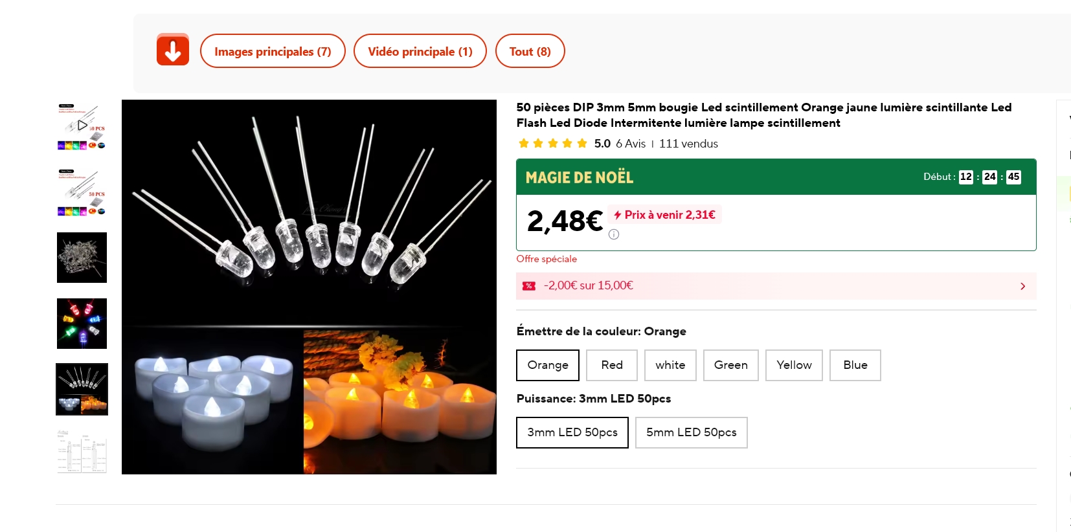Click the five-star rating icons
This screenshot has height=532, width=1071.
[552, 144]
